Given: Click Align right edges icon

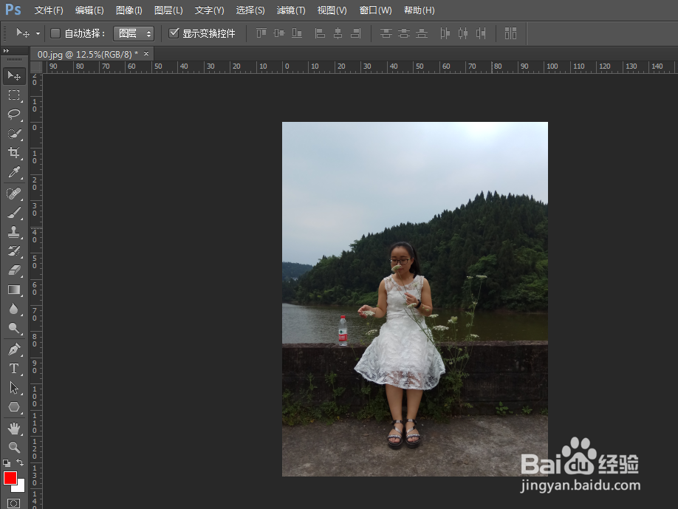Looking at the screenshot, I should [355, 33].
